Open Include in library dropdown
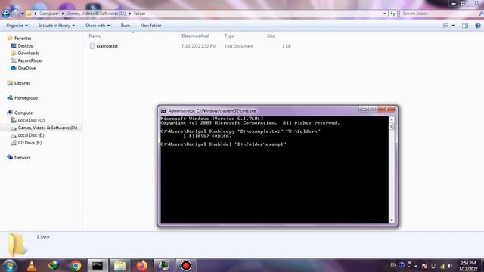Viewport: 484px width, 272px height. [57, 26]
